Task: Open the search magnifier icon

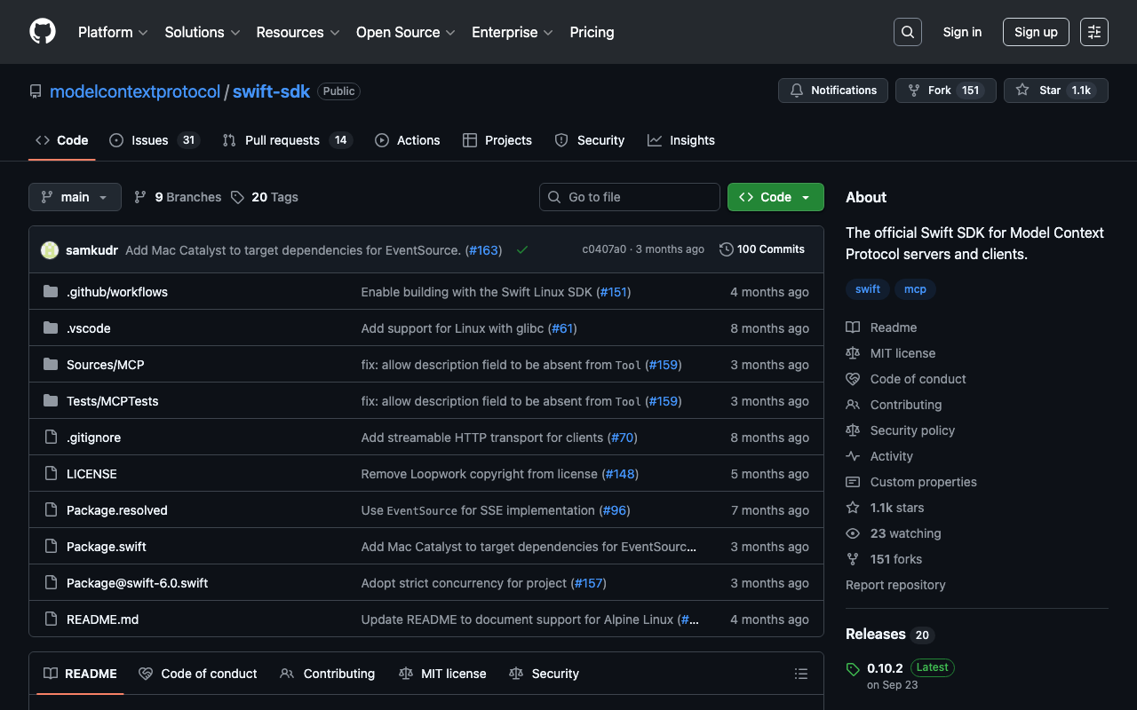Action: 907,32
